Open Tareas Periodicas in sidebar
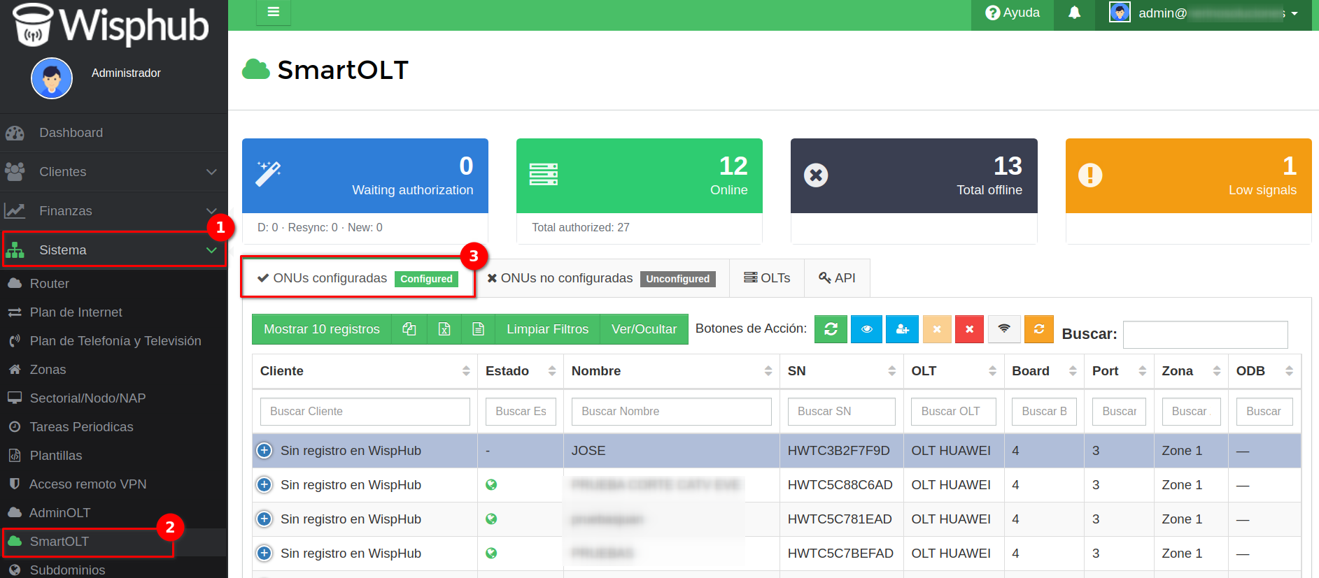This screenshot has height=578, width=1319. pos(114,427)
